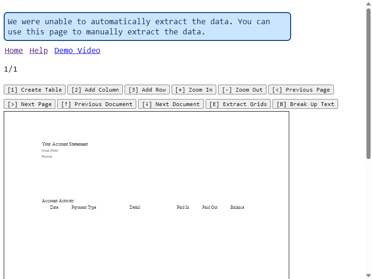Advance to the next page
Image resolution: width=372 pixels, height=279 pixels.
point(29,104)
